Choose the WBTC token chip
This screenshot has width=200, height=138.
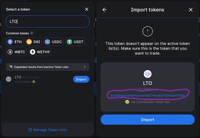coord(16,52)
